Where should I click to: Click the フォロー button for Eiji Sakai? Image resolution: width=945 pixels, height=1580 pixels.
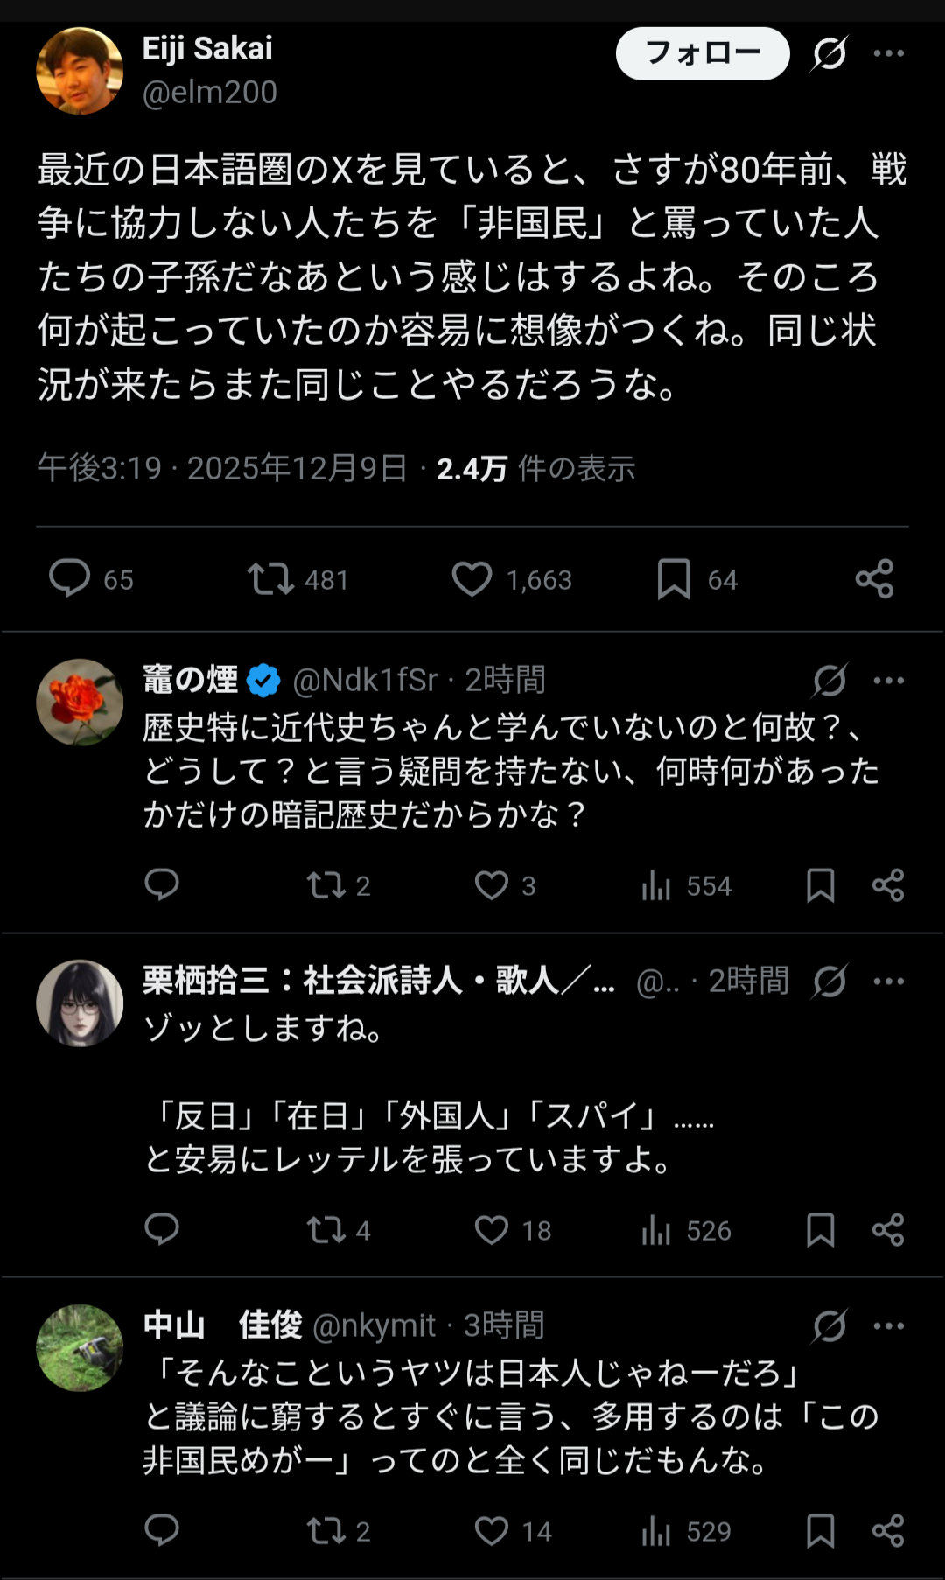click(703, 53)
